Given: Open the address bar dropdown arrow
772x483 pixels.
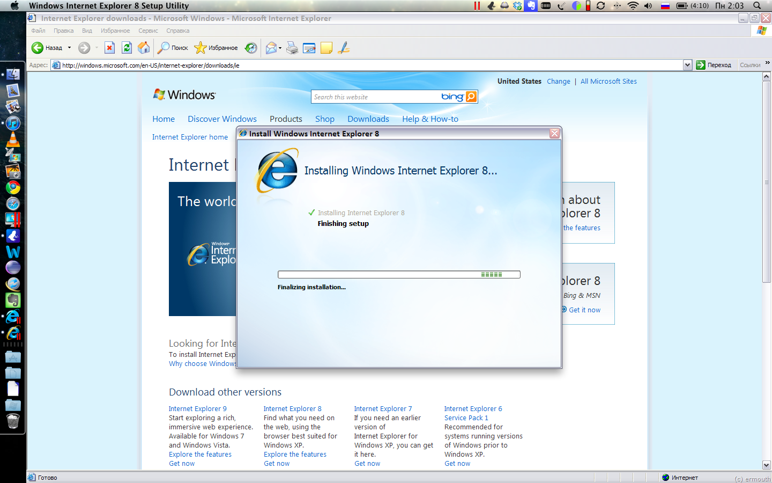Looking at the screenshot, I should tap(687, 65).
